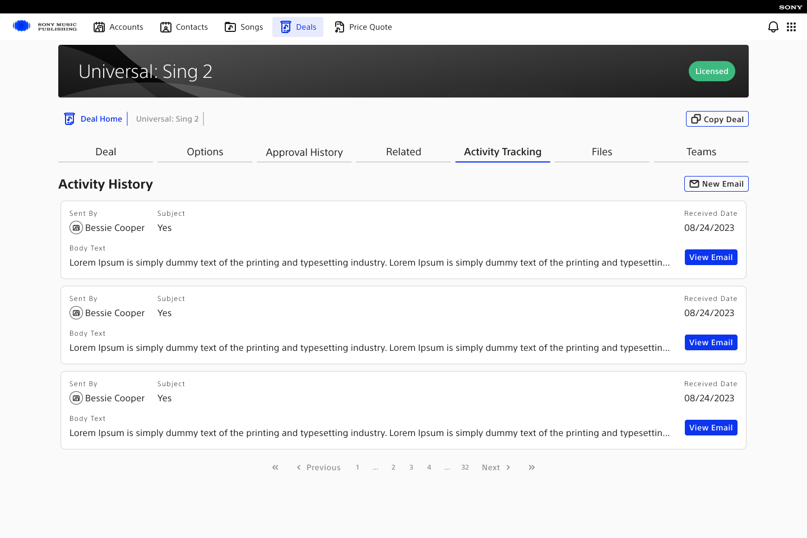The image size is (807, 538).
Task: Go to the Next page
Action: (497, 467)
